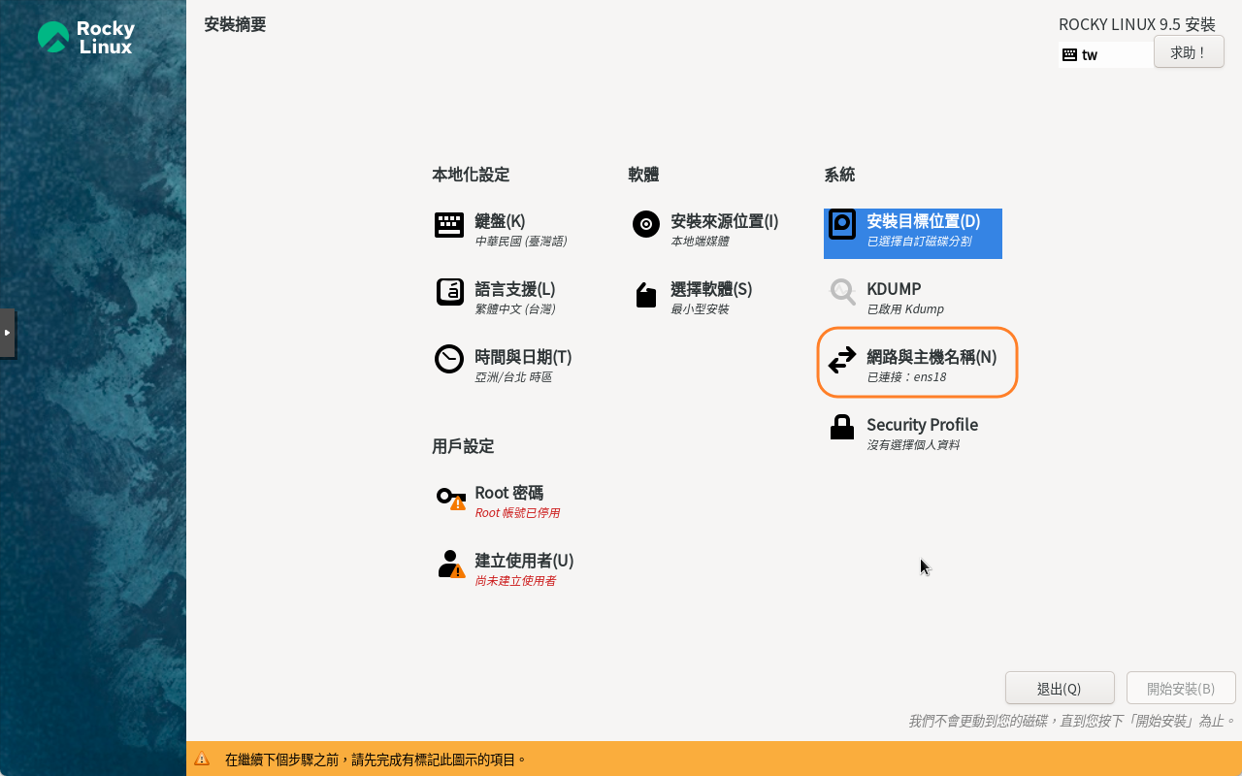Click the 開始安裝(B) begin installation button

coord(1181,688)
